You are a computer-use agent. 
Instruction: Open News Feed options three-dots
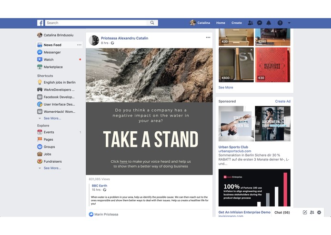[x=79, y=45]
